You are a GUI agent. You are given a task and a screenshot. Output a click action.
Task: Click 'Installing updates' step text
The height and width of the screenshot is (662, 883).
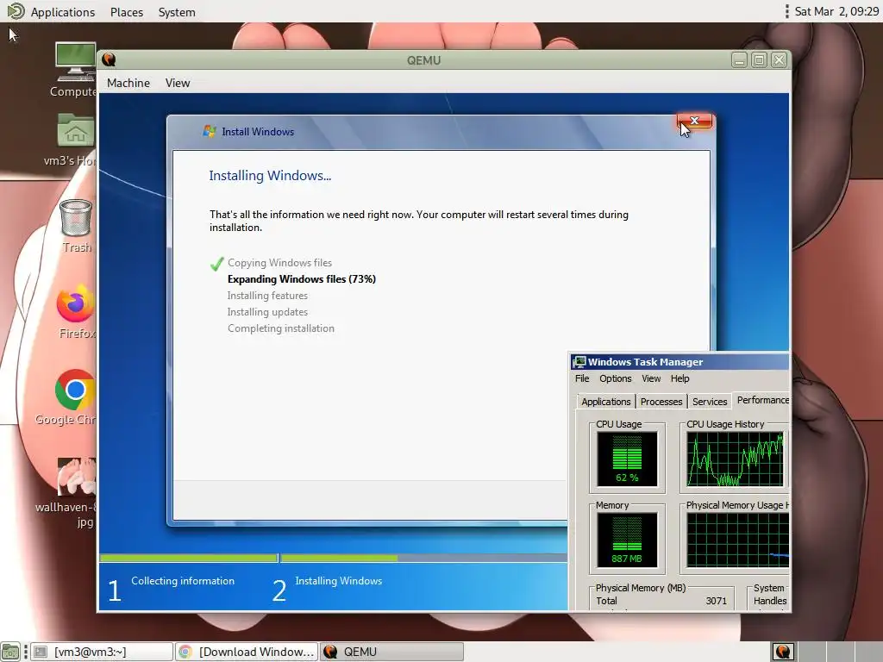click(x=267, y=312)
